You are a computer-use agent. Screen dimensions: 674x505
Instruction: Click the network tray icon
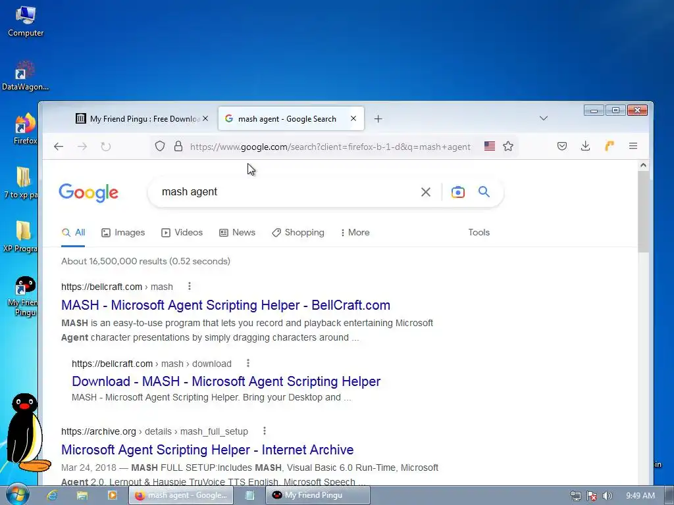[x=575, y=496]
